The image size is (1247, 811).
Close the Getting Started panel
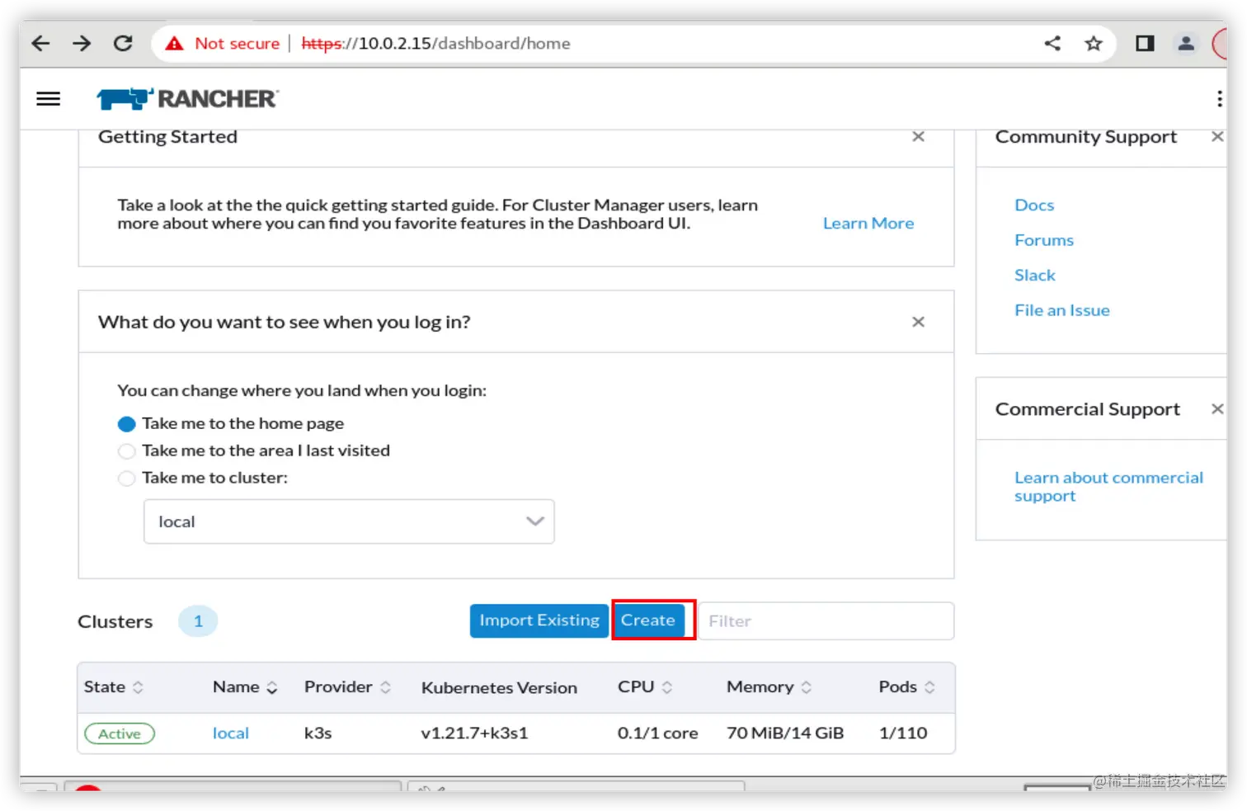click(918, 137)
